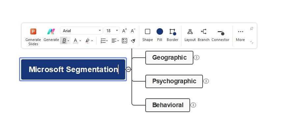Screen dimensions: 283x136
Task: Open the Arial font family dropdown
Action: point(81,31)
